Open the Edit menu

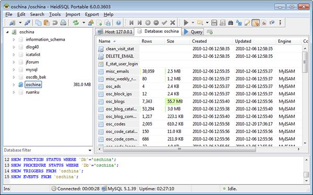point(21,15)
